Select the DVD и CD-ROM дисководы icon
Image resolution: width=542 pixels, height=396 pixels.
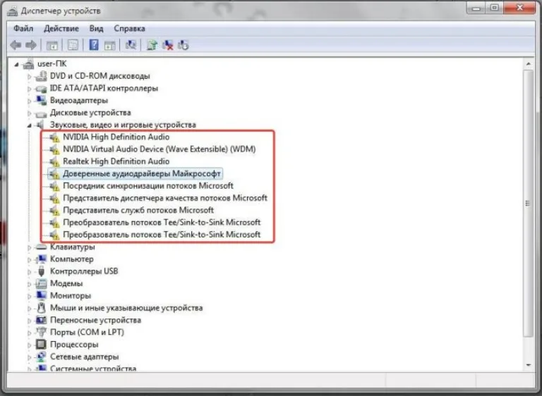pos(41,76)
